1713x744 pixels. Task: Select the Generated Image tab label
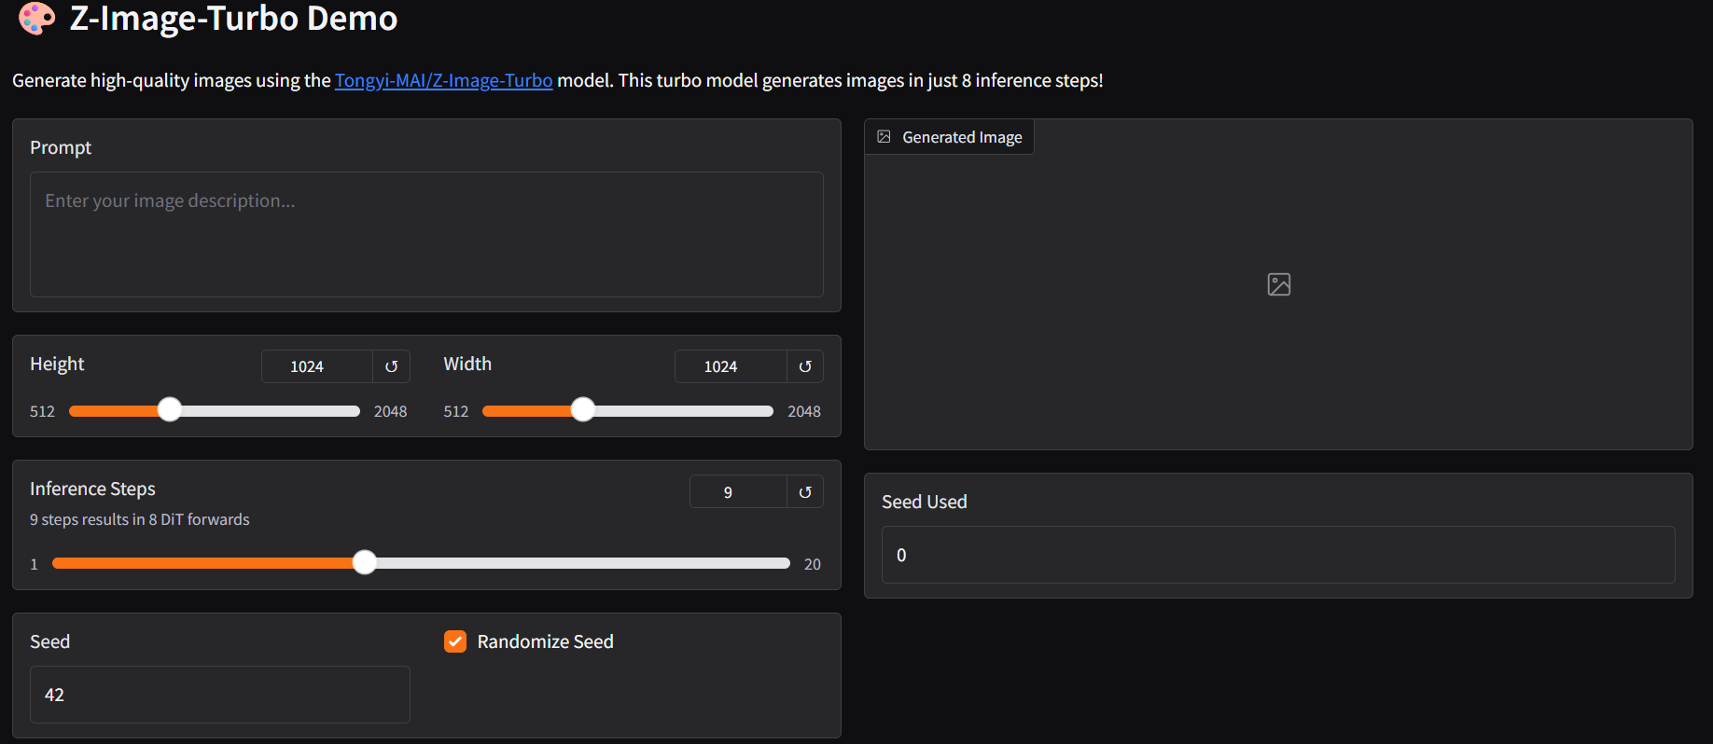(x=961, y=137)
